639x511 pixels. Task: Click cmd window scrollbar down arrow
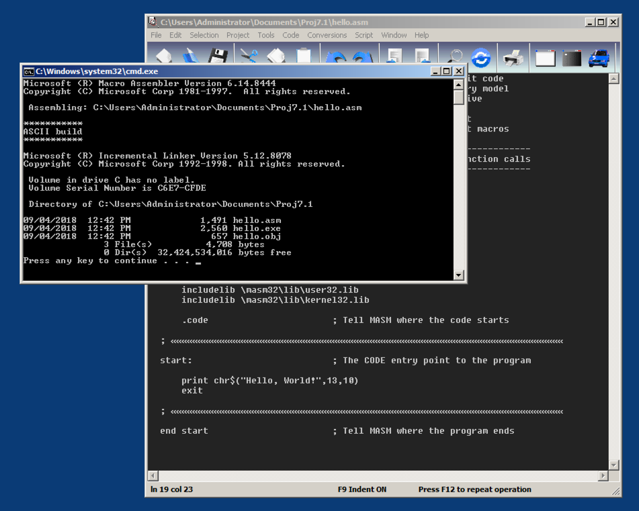[458, 275]
